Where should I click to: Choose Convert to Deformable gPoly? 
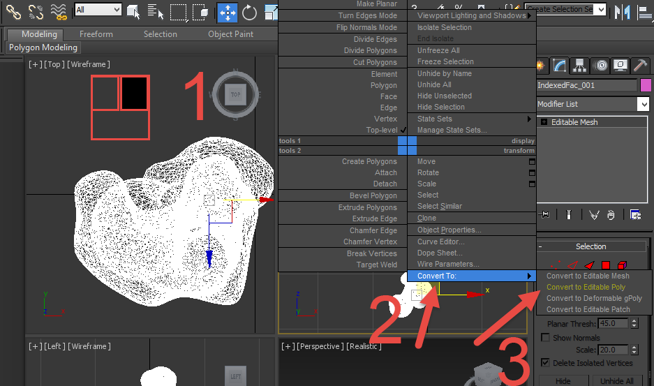click(594, 298)
